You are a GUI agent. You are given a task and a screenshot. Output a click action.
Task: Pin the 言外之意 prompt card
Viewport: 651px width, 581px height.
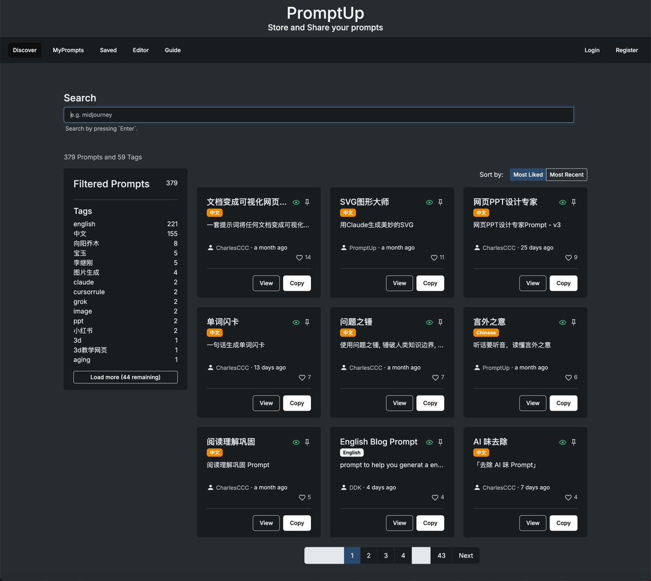574,322
